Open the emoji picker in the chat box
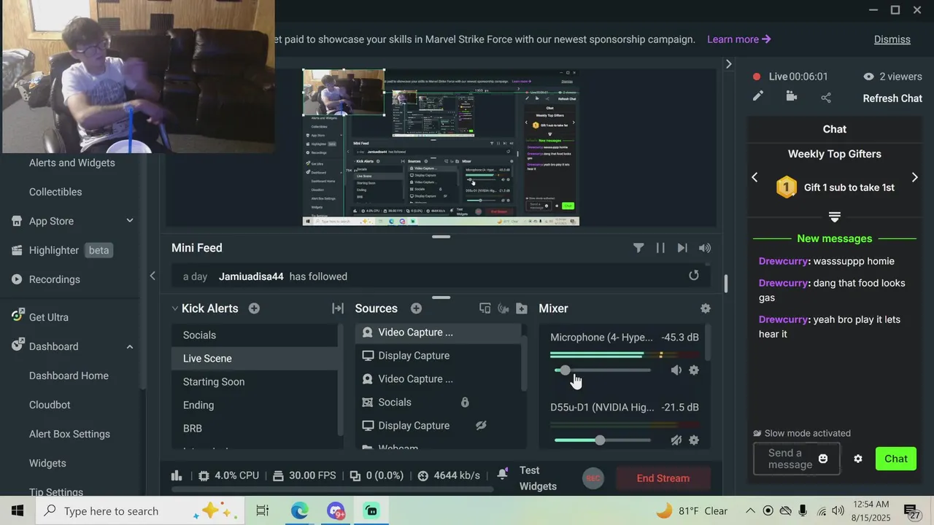This screenshot has height=525, width=934. (x=823, y=459)
